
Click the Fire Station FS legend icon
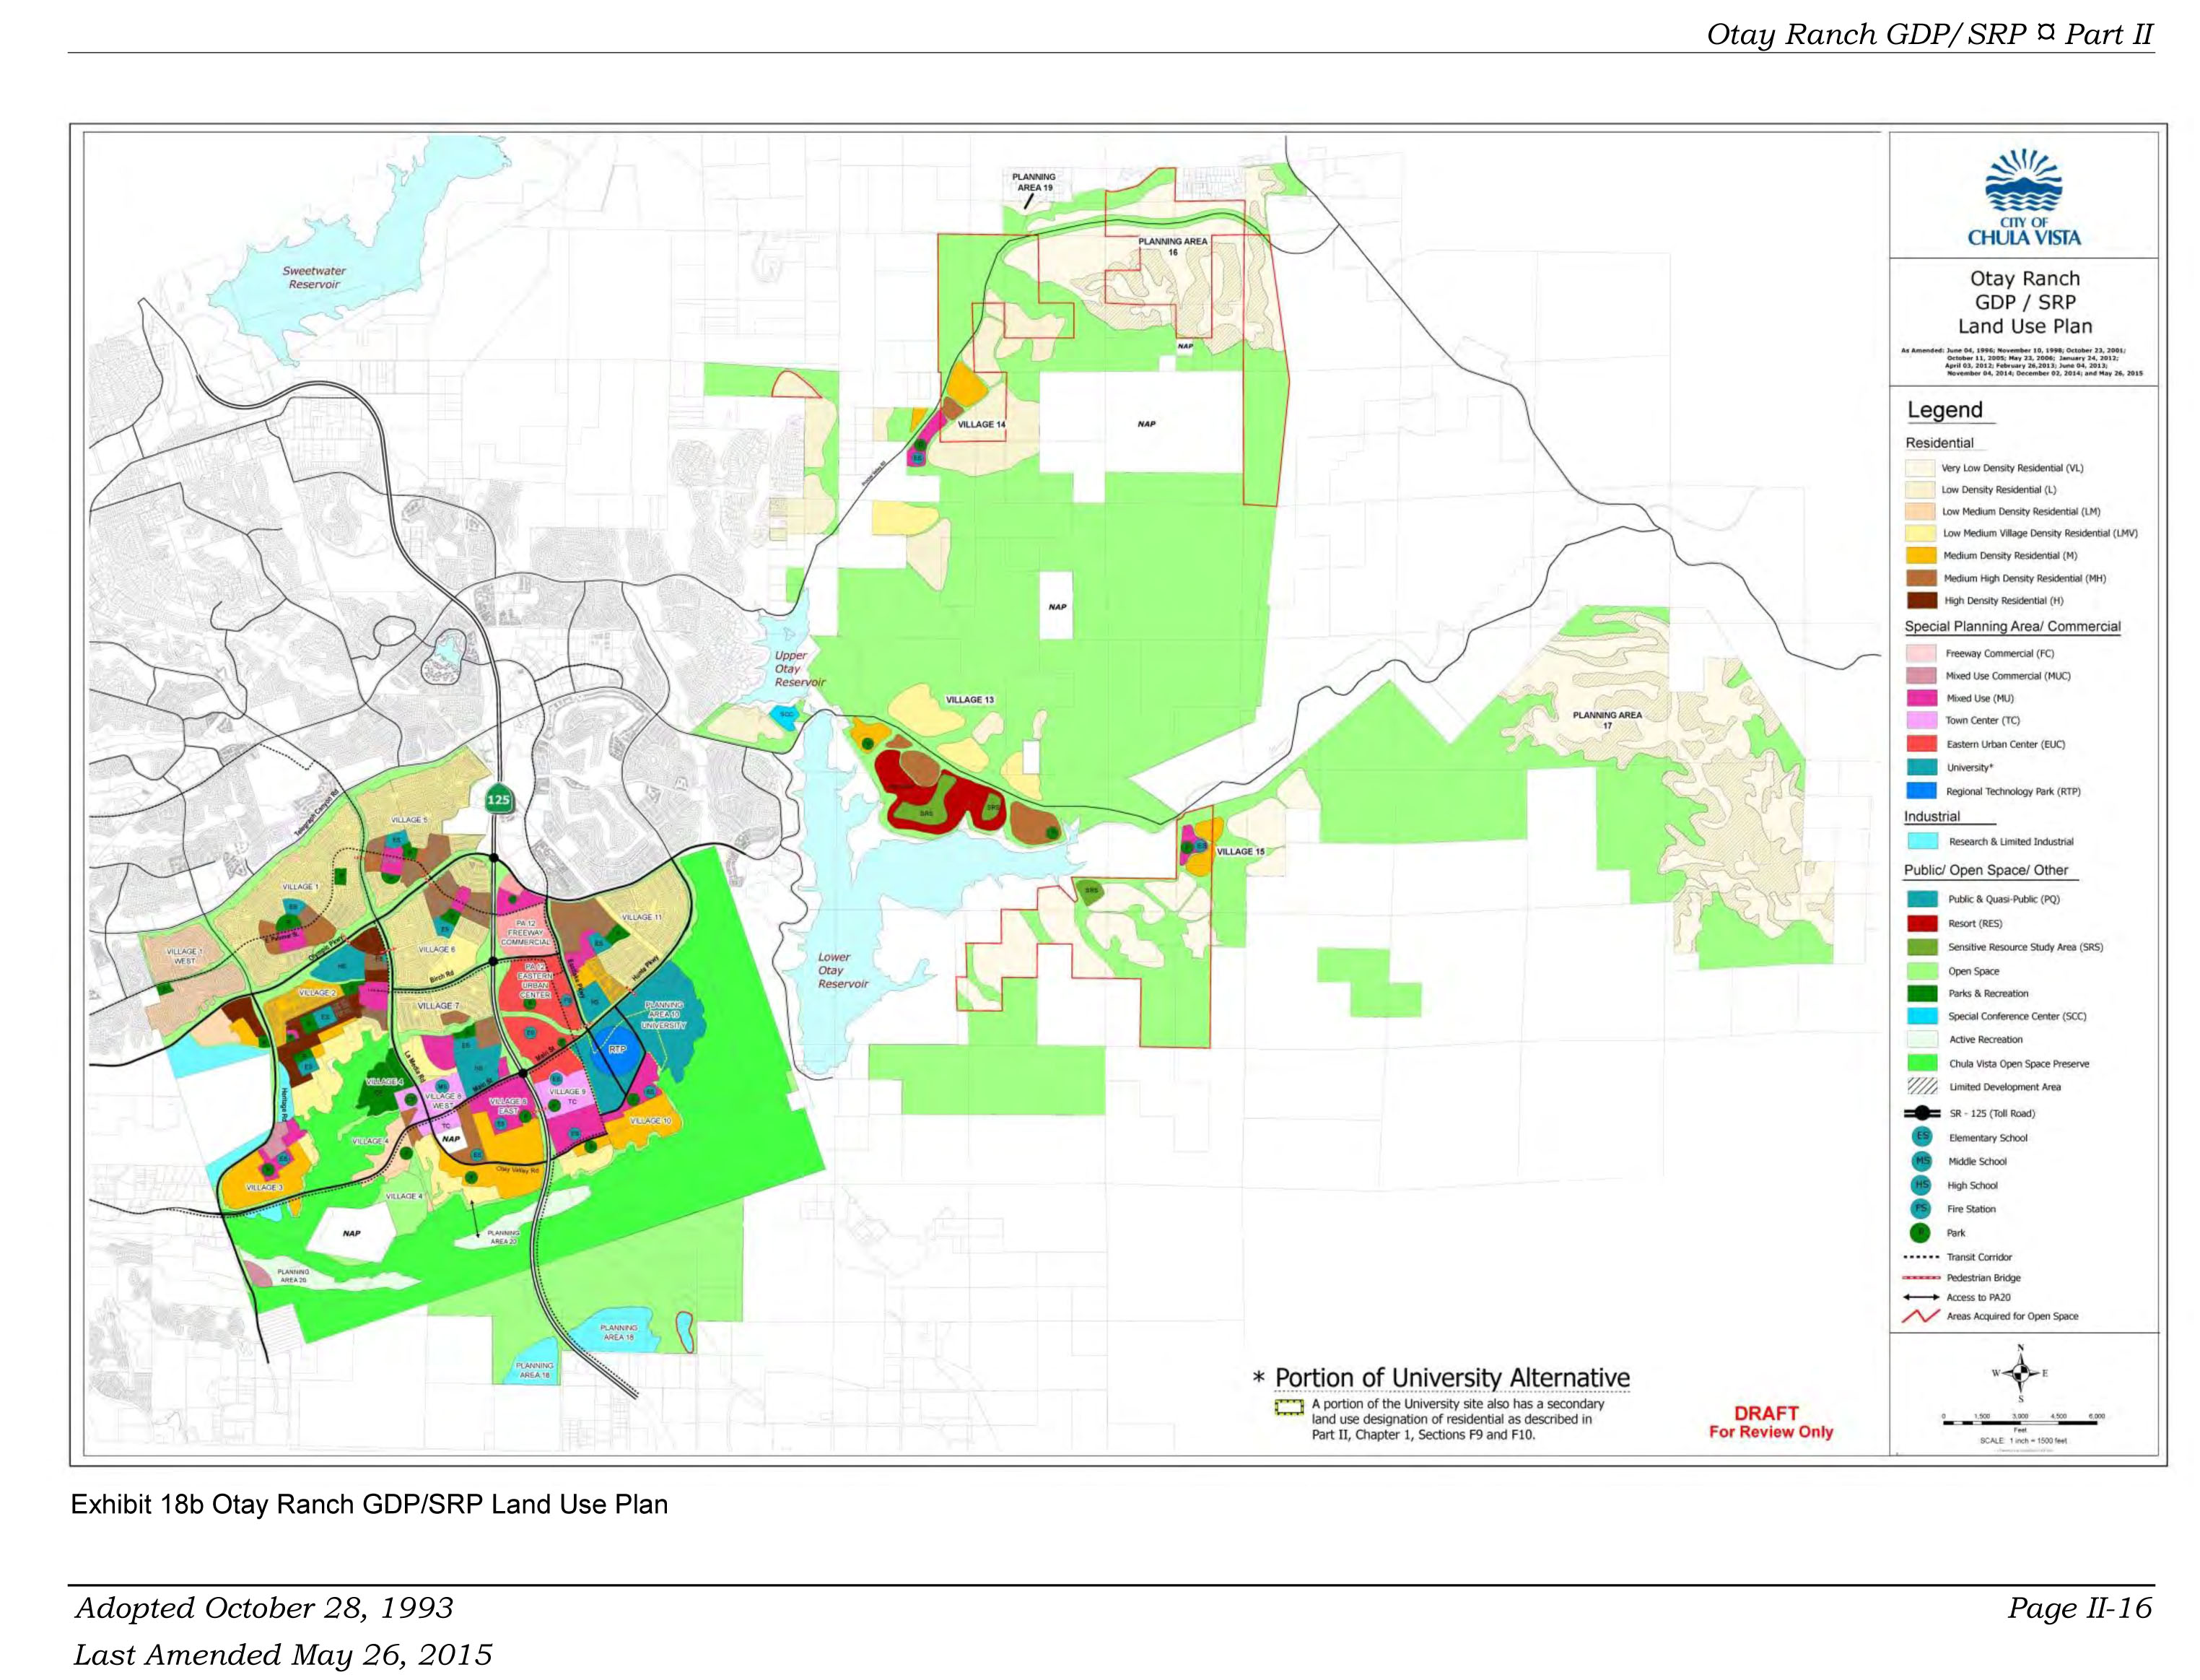click(1921, 1208)
